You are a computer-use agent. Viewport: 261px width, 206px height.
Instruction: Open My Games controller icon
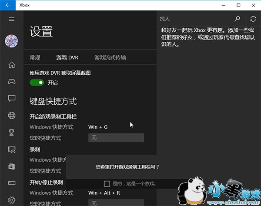point(12,81)
